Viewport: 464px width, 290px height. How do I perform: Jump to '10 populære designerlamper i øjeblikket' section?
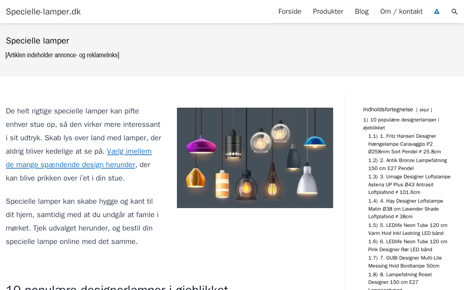[x=401, y=124]
